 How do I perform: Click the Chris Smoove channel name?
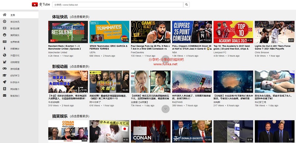point(262,52)
